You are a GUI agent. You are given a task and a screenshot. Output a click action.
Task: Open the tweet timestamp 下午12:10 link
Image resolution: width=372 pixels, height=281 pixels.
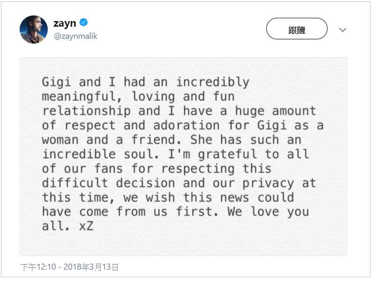pos(38,267)
